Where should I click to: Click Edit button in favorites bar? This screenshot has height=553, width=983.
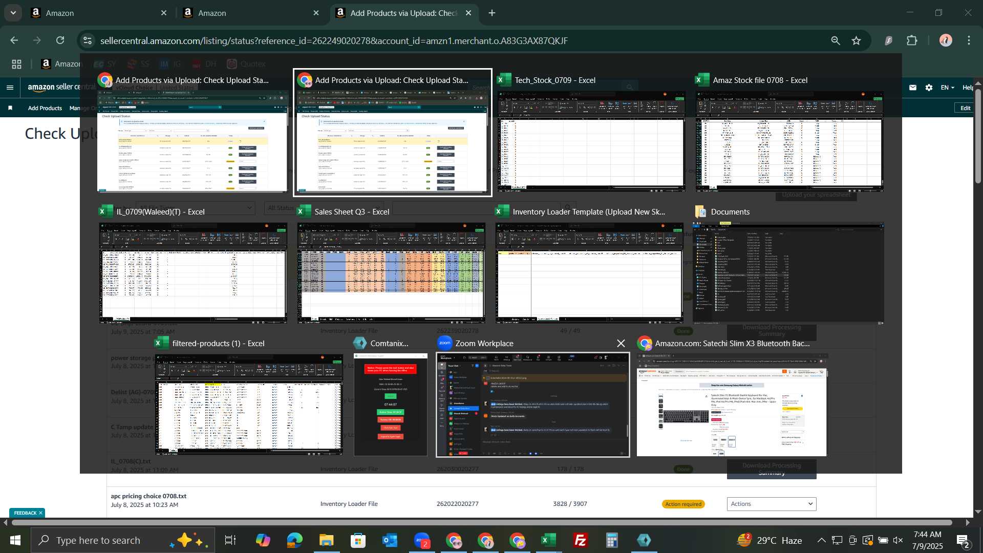tap(966, 108)
